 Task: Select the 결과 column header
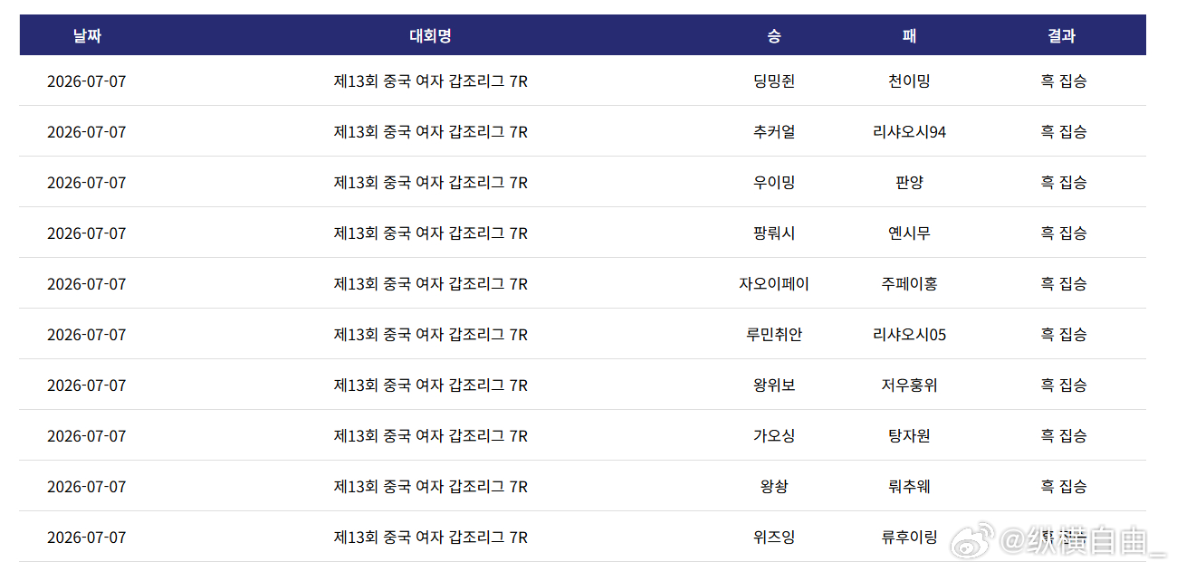pos(1062,36)
